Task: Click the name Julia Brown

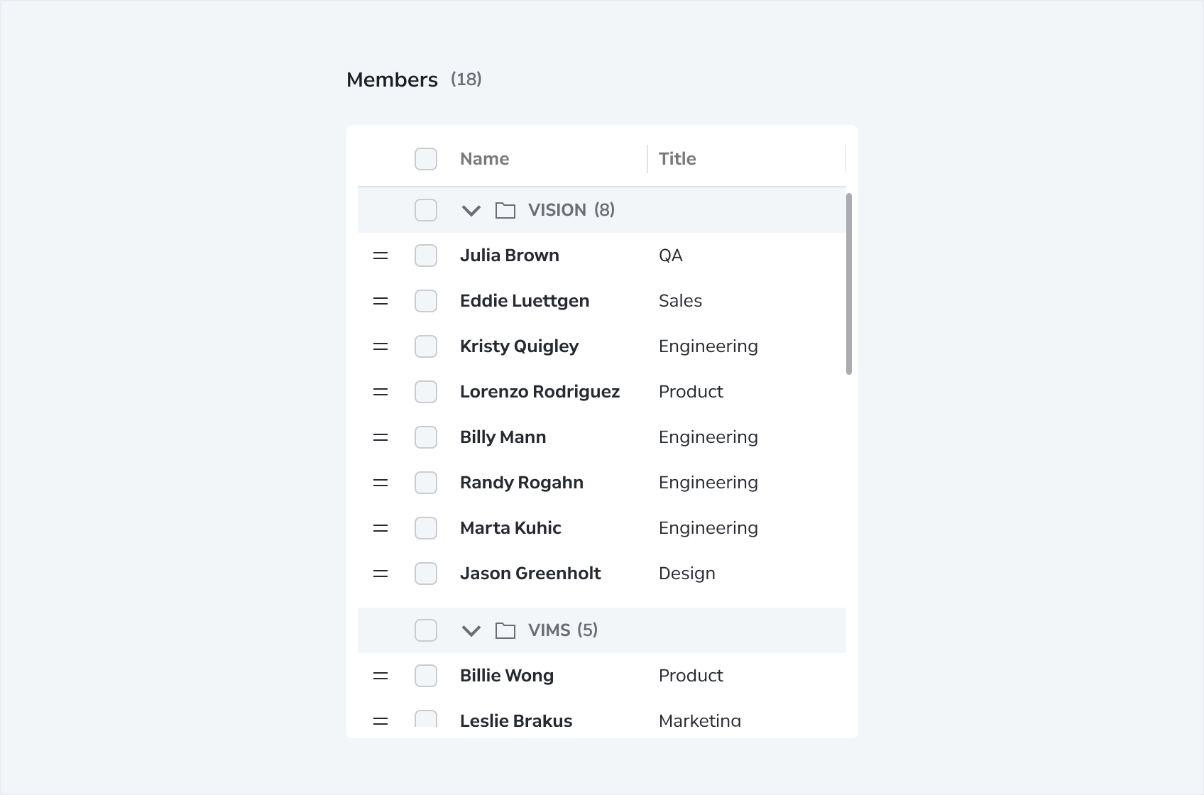Action: [x=510, y=256]
